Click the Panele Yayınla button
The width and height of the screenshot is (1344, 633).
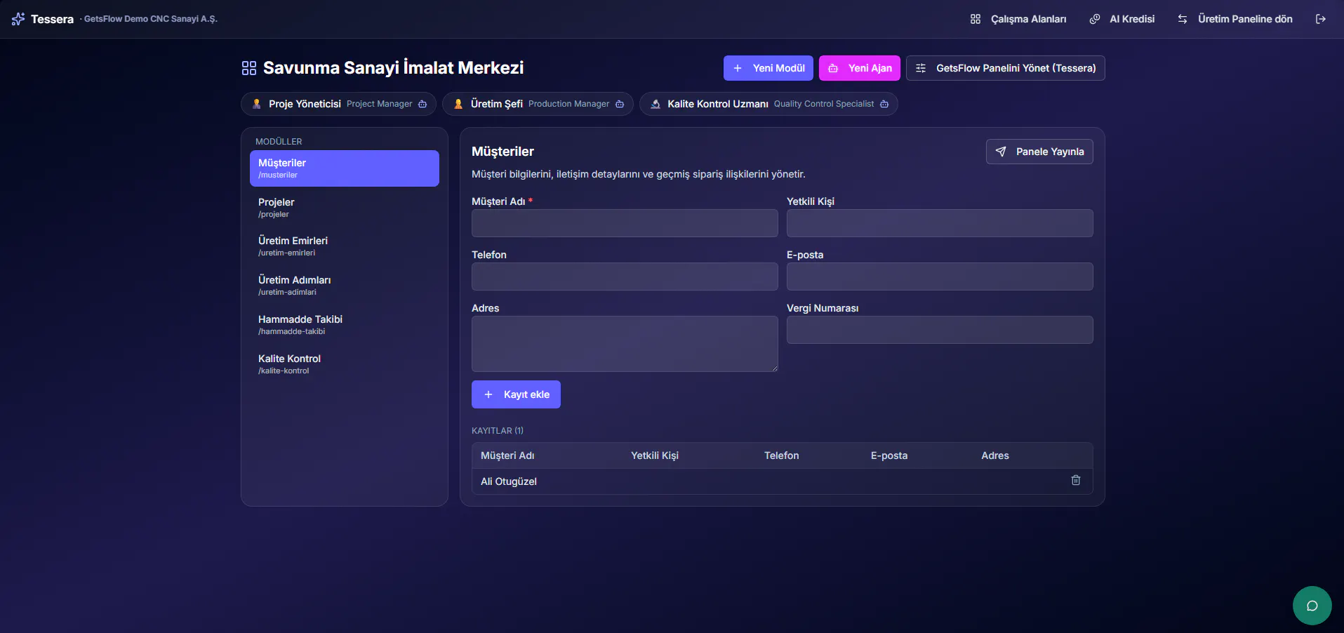[x=1039, y=152]
